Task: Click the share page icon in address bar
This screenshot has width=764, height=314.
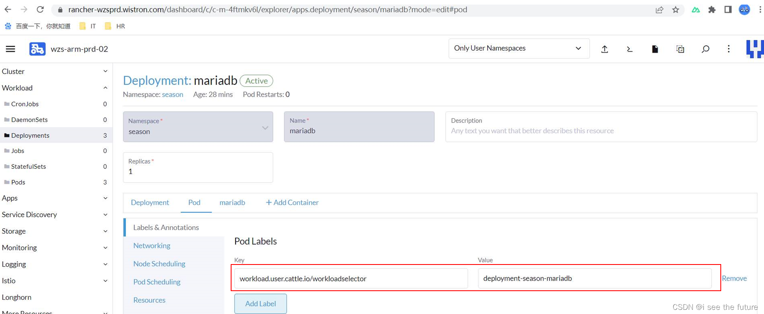Action: (660, 10)
